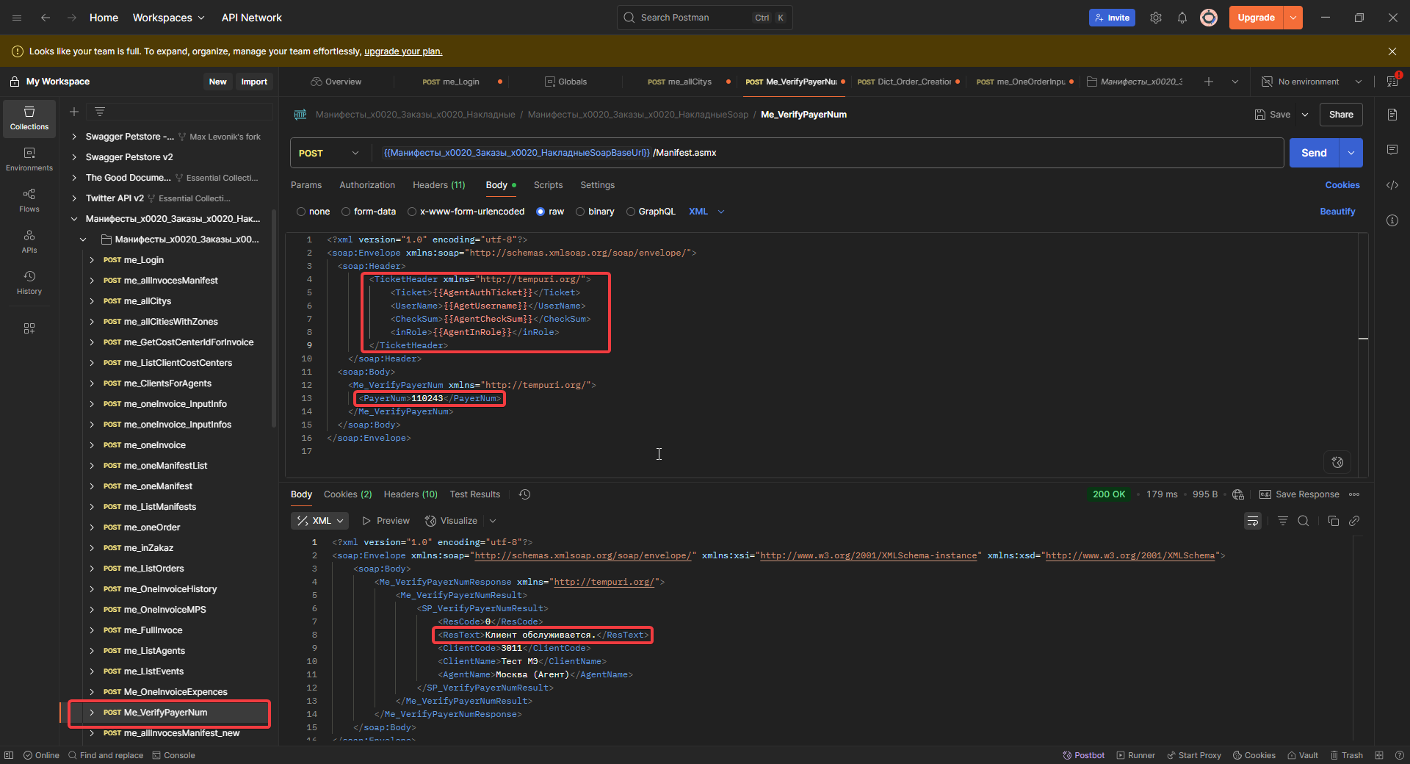
Task: Open the documentation icon in right sidebar
Action: pyautogui.click(x=1392, y=115)
